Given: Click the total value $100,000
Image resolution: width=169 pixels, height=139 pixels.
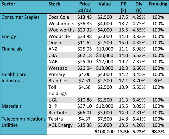Looking at the screenshot, I should coord(104,132).
